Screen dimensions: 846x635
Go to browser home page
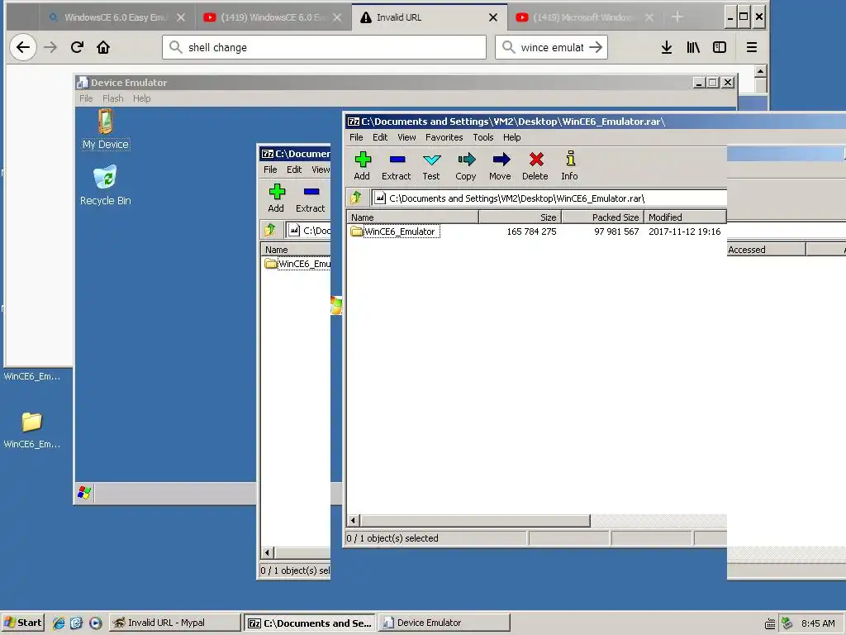[103, 47]
